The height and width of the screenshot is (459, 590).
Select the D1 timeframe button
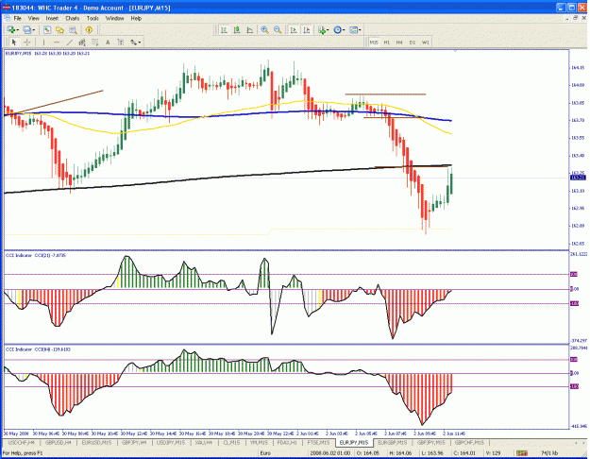point(413,42)
